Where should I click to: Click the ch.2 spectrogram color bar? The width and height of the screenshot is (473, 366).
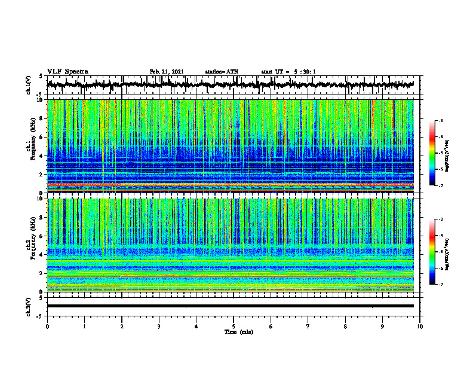(x=432, y=252)
